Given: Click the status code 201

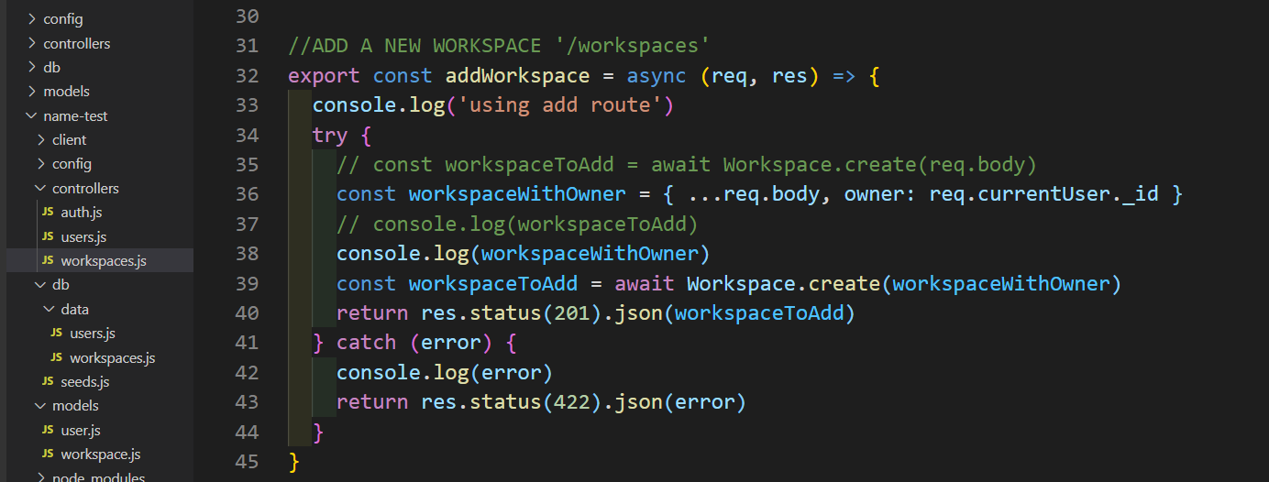Looking at the screenshot, I should click(x=572, y=313).
